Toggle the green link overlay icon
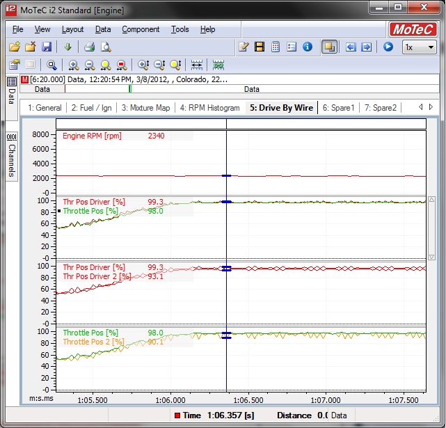Image resolution: width=446 pixels, height=428 pixels. point(218,65)
